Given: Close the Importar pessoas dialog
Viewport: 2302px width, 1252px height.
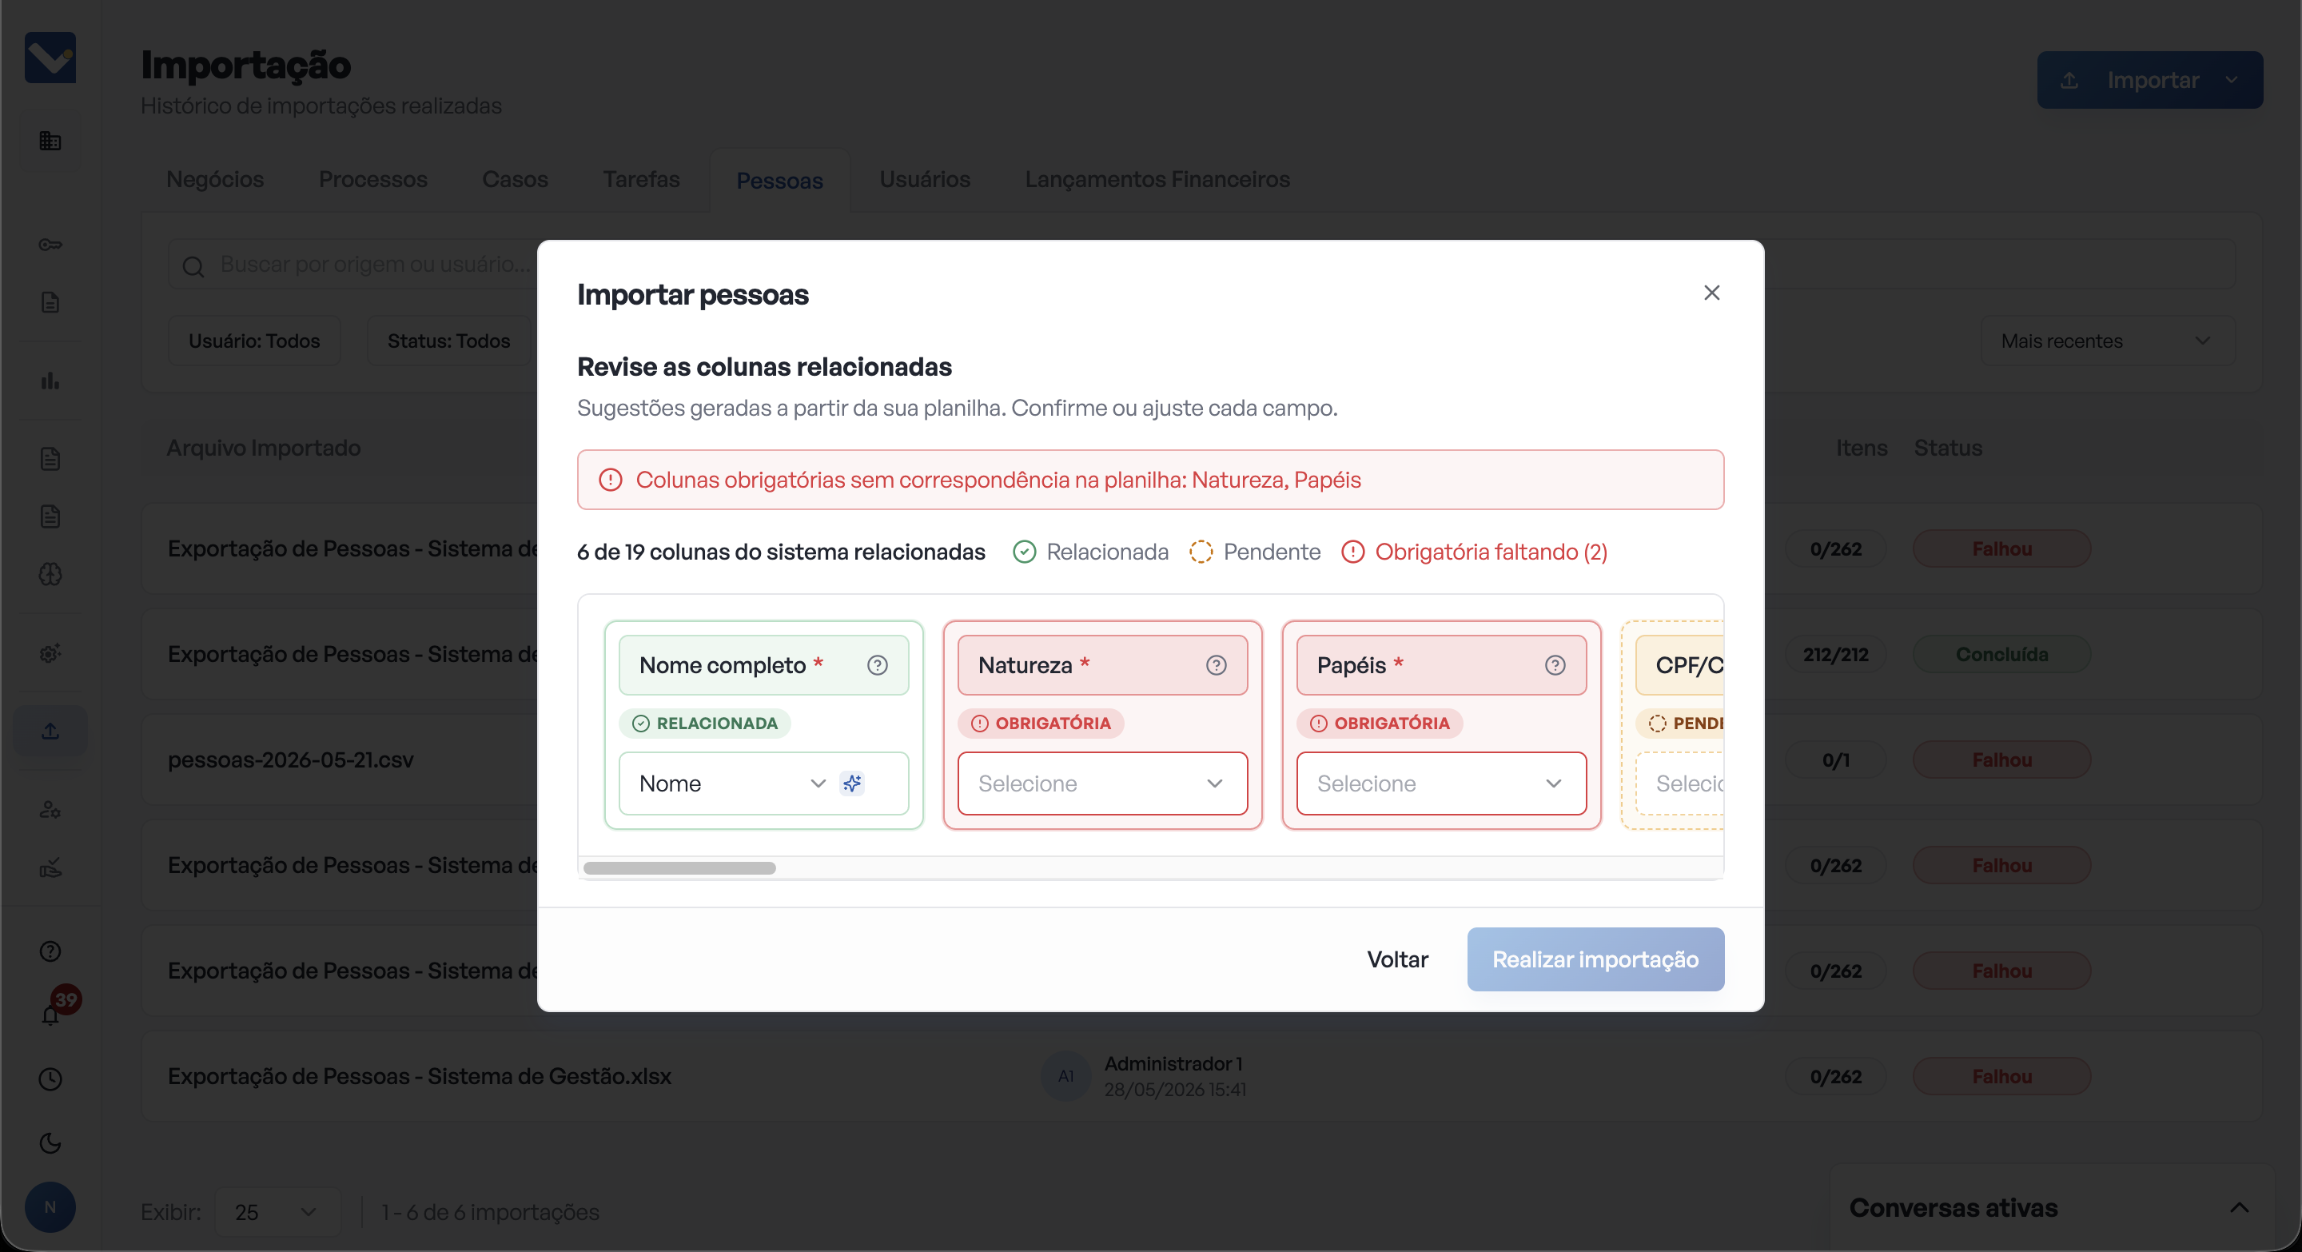Looking at the screenshot, I should [x=1711, y=293].
